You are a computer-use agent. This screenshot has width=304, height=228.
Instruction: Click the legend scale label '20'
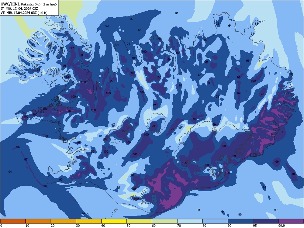tap(53, 226)
